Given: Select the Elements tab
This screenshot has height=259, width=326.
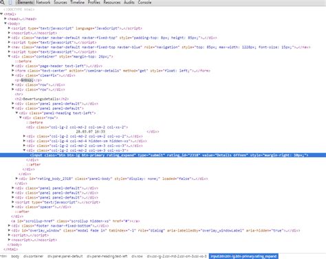Looking at the screenshot, I should 25,2.
